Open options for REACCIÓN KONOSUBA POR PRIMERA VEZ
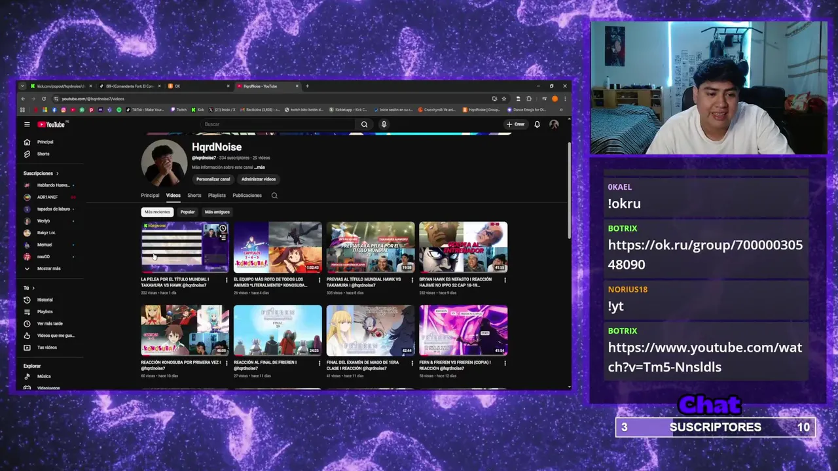The width and height of the screenshot is (838, 471). click(227, 363)
